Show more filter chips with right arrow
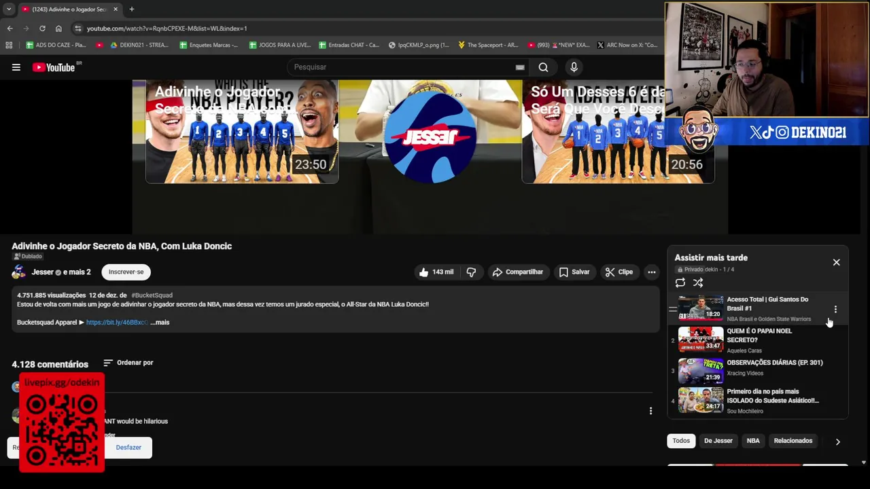870x489 pixels. click(x=837, y=441)
